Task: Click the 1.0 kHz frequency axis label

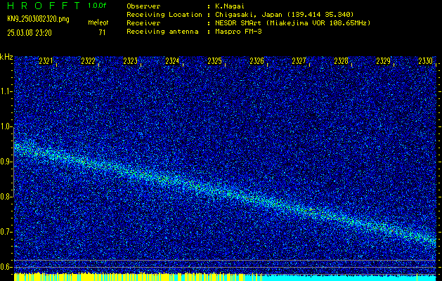Action: (x=6, y=127)
